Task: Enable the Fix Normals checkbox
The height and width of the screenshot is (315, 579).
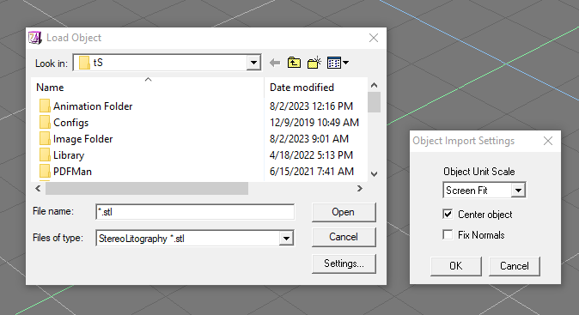Action: 448,235
